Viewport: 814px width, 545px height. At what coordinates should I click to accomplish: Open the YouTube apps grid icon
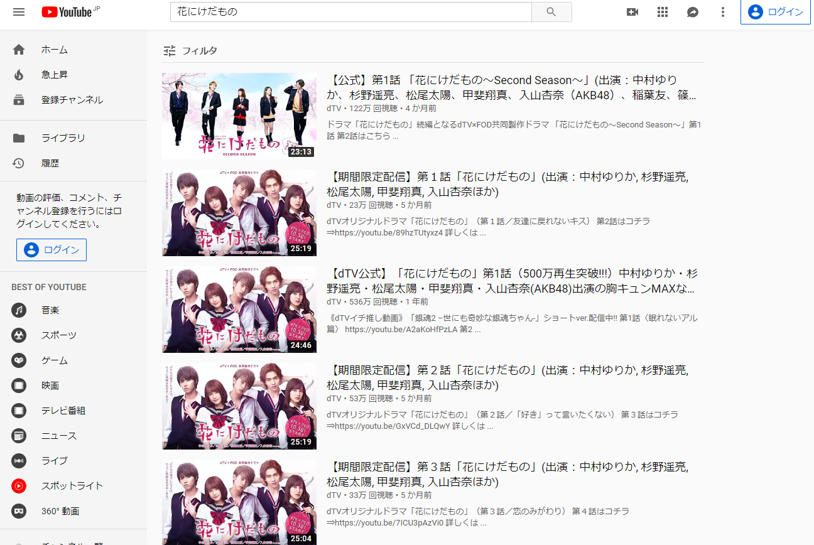coord(663,12)
